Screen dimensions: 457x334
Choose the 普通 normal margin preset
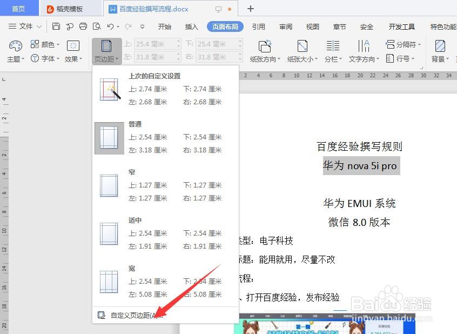[165, 137]
